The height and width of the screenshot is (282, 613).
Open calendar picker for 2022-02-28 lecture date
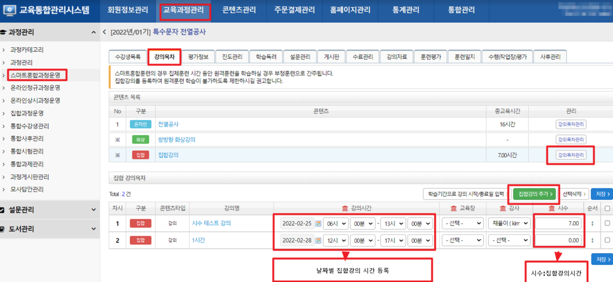pos(318,240)
